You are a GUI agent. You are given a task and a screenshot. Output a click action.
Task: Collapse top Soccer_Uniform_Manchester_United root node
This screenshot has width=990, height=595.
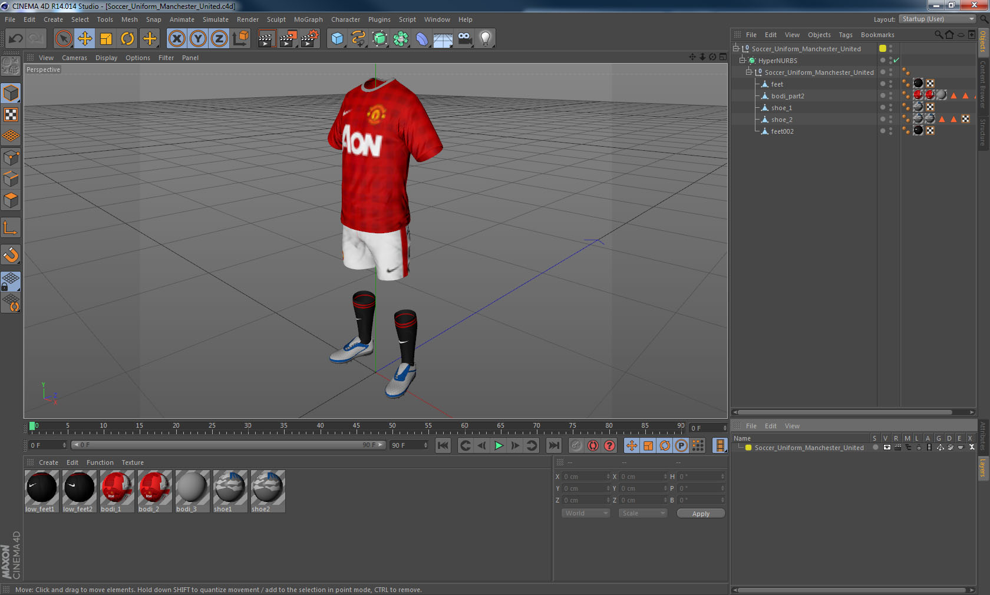(735, 48)
